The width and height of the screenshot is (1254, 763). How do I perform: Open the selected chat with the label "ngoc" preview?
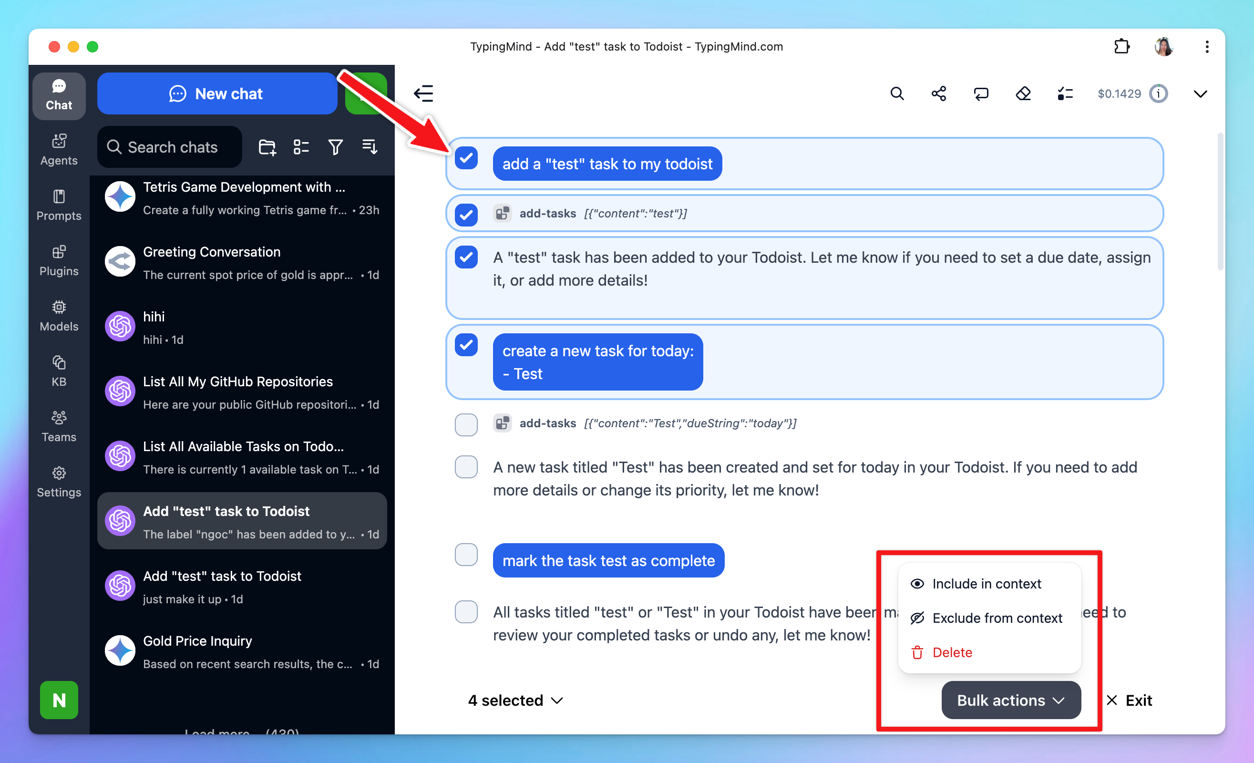[x=242, y=521]
